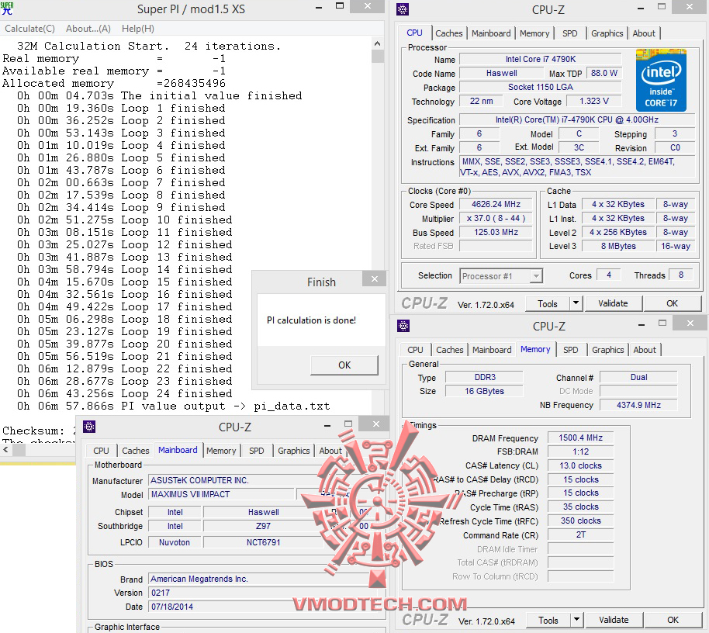Switch to Caches tab in top CPU-Z window
This screenshot has height=633, width=709.
(449, 33)
